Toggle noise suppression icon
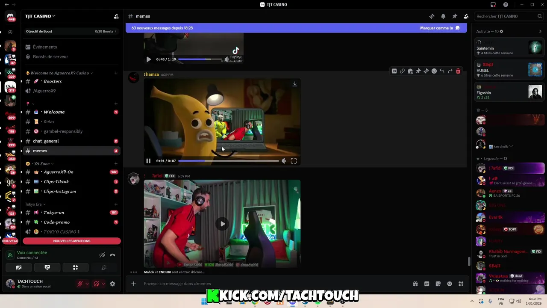 tap(102, 255)
